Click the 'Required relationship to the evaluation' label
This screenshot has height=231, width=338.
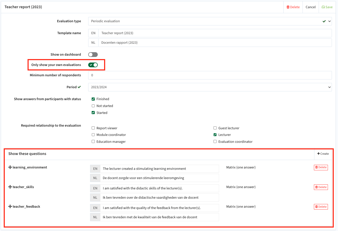click(51, 126)
